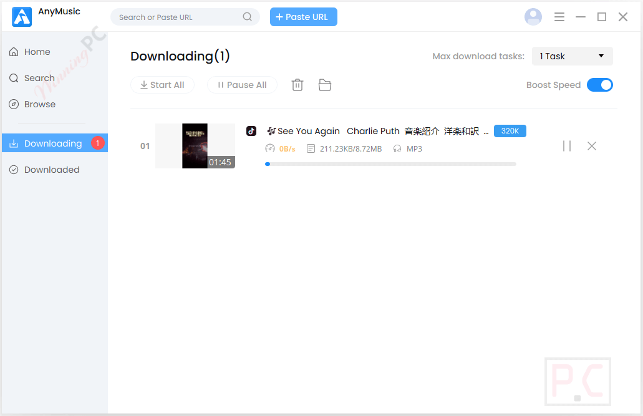Click the 01:45 duration label

[220, 162]
